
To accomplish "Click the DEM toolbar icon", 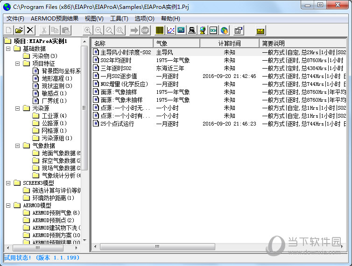I will pos(213,30).
